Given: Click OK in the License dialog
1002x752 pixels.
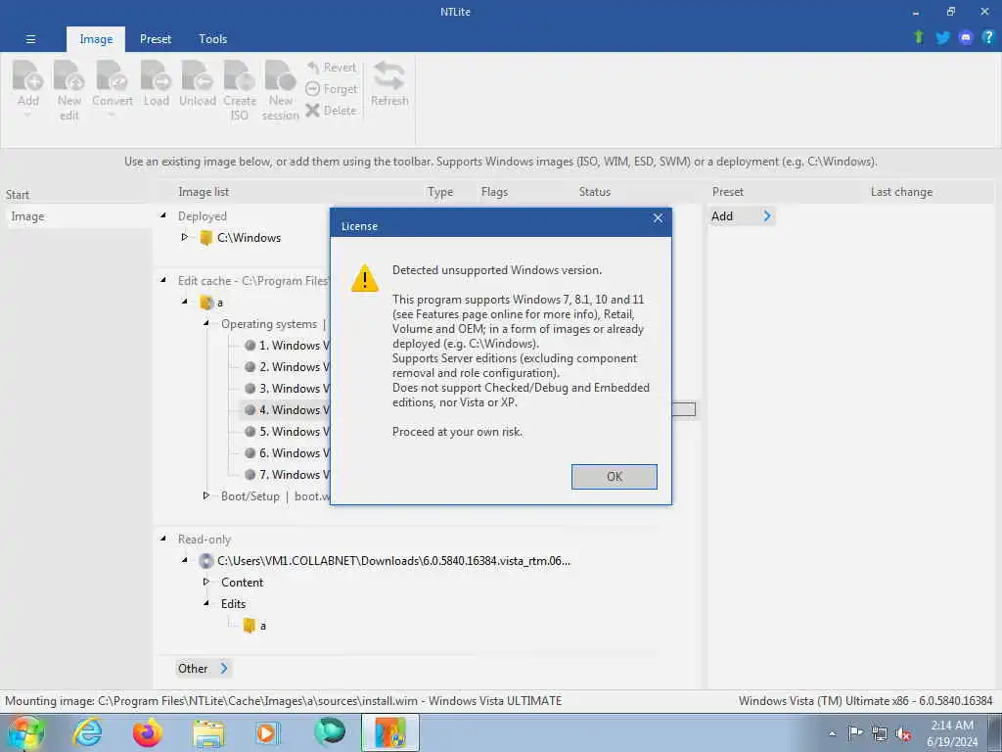Looking at the screenshot, I should point(615,477).
